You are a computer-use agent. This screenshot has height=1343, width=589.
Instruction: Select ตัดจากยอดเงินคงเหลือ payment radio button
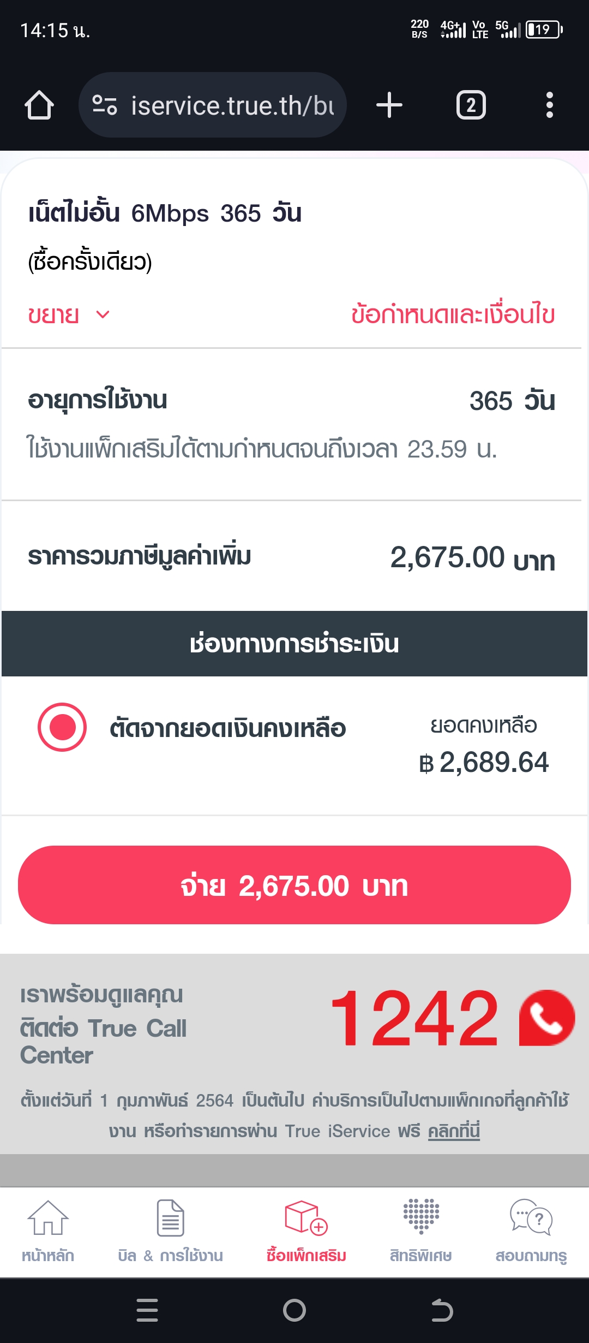62,727
